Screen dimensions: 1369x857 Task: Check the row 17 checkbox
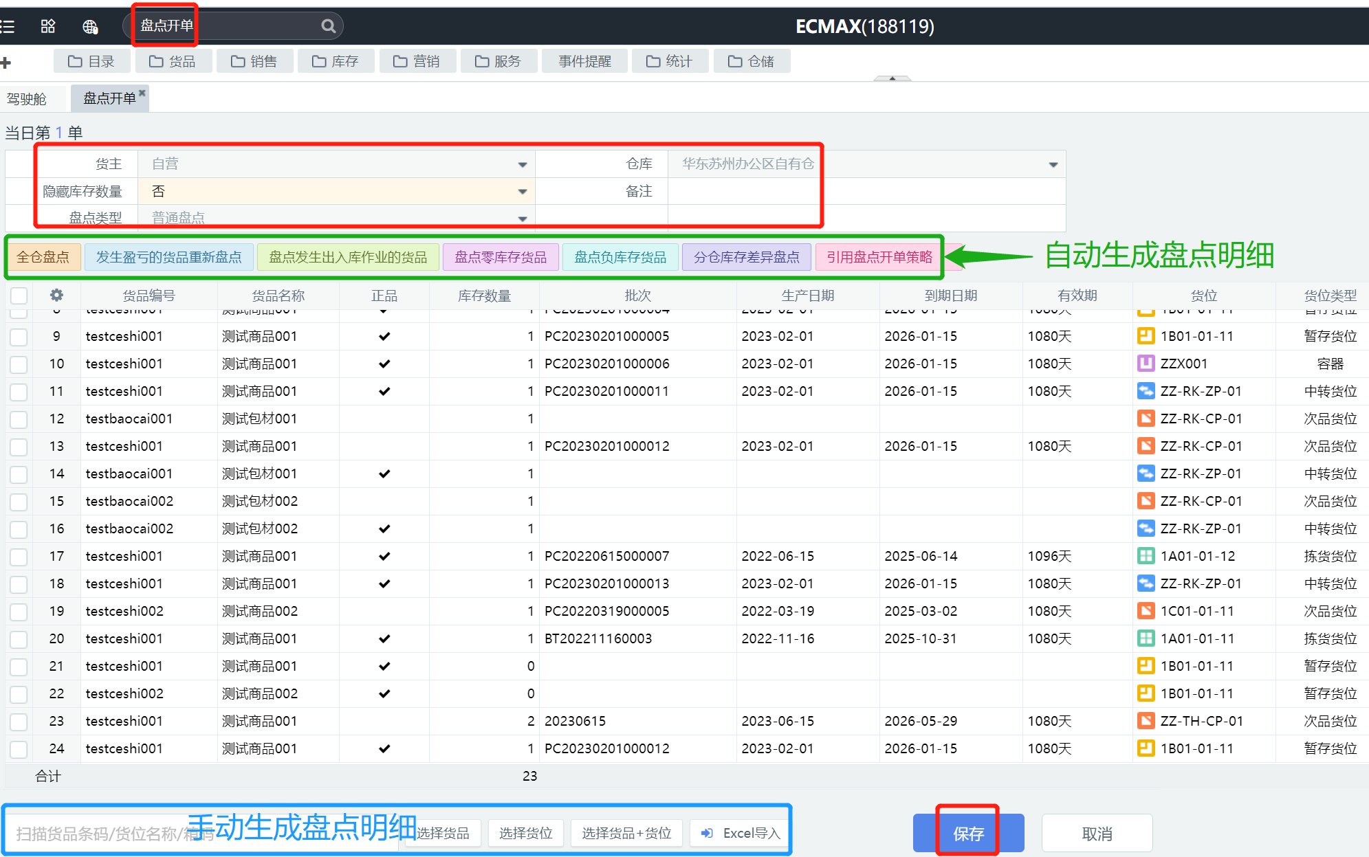pos(19,557)
